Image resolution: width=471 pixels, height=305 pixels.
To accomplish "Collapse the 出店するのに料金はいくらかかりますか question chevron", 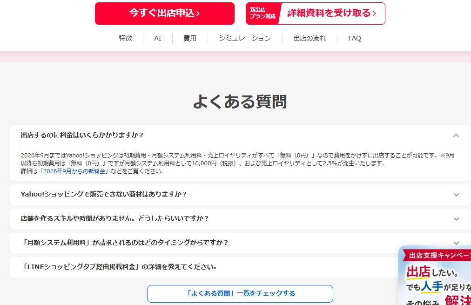I will [456, 136].
